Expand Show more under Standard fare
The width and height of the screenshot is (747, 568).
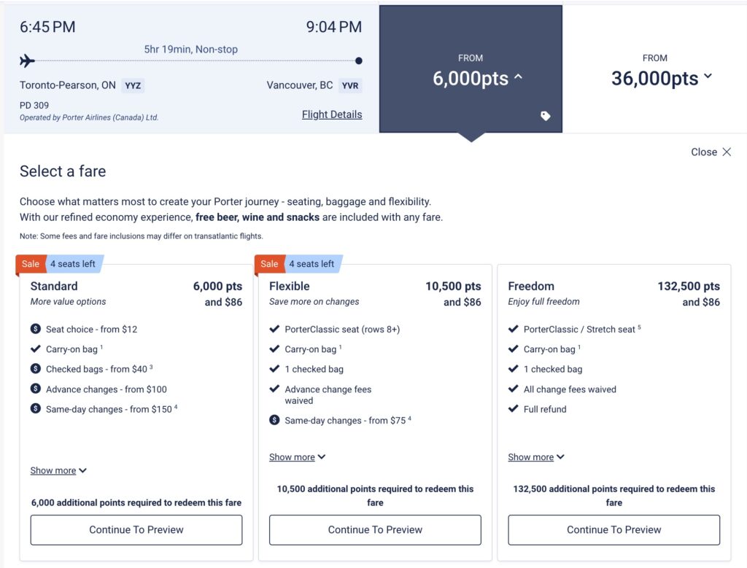[x=58, y=471]
